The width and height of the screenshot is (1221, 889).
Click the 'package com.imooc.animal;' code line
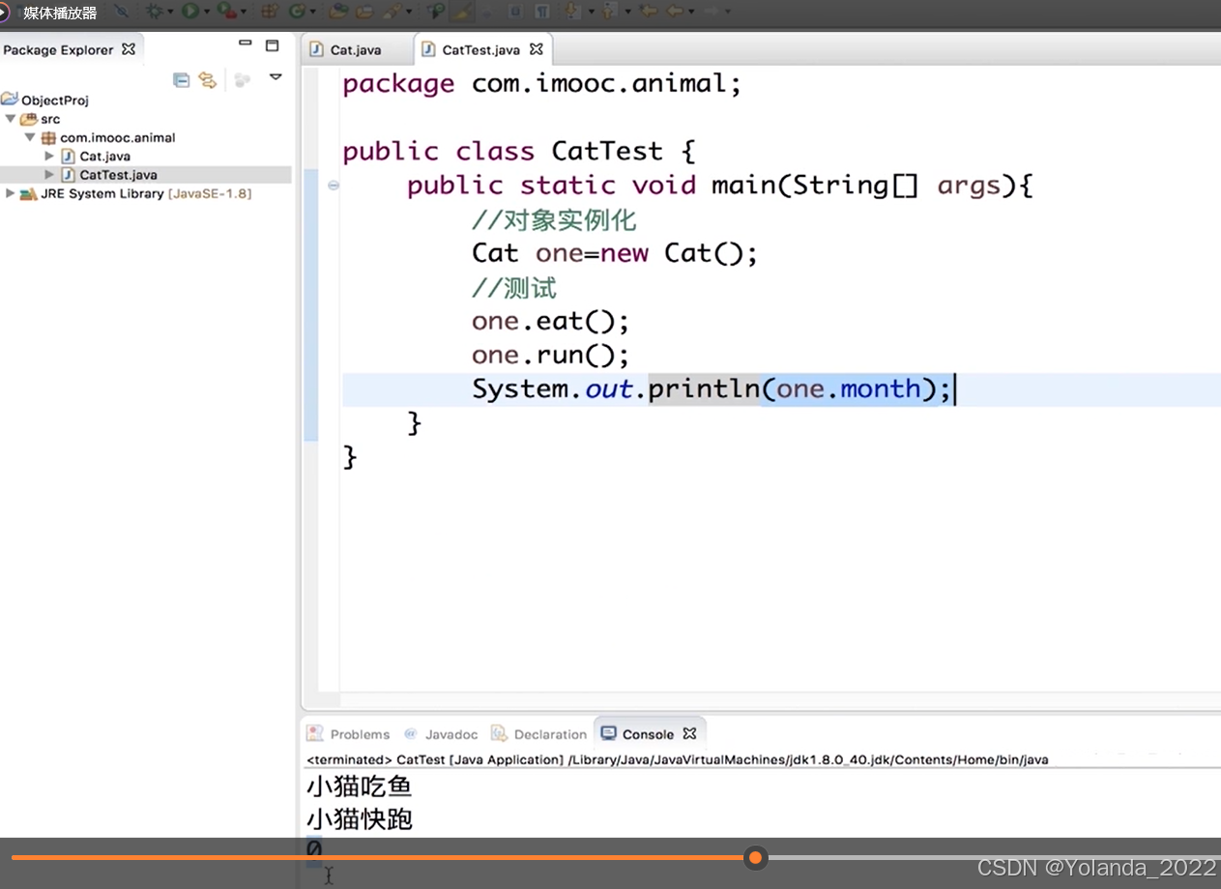pos(542,84)
